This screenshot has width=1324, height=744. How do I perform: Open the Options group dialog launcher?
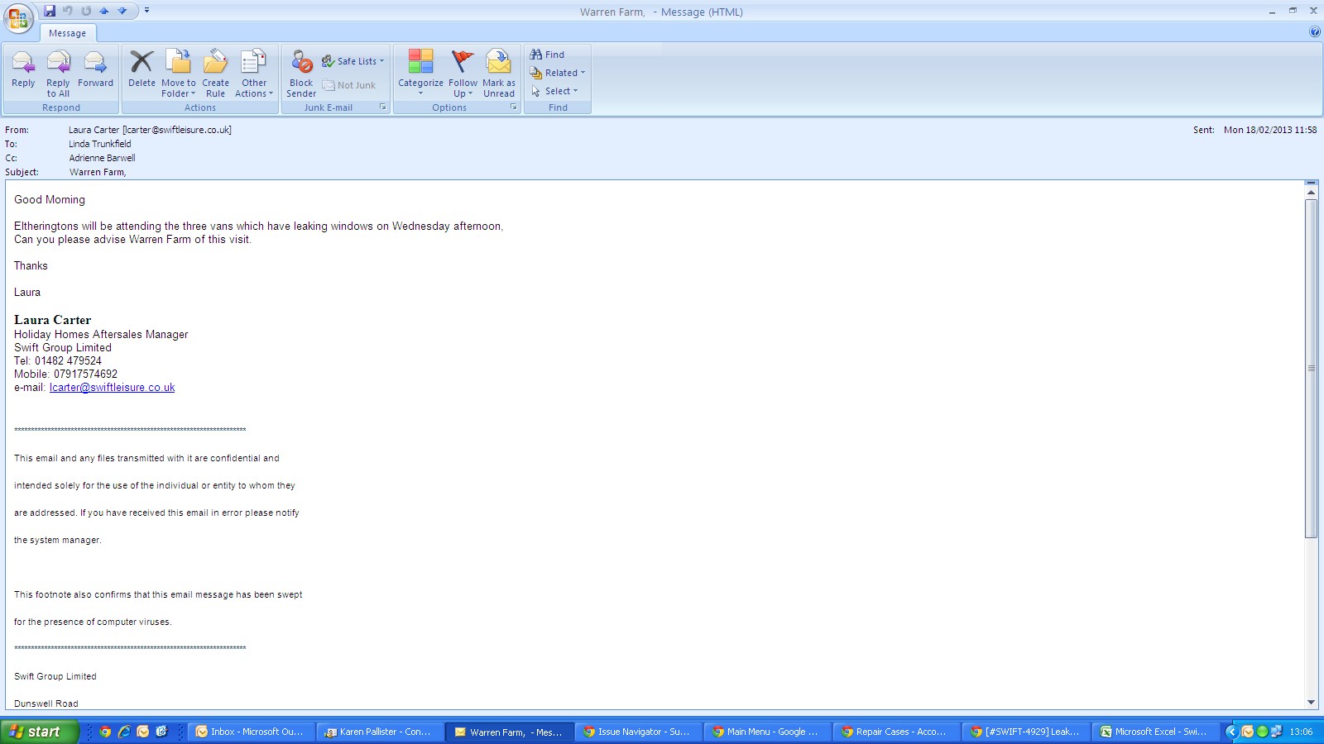coord(514,107)
